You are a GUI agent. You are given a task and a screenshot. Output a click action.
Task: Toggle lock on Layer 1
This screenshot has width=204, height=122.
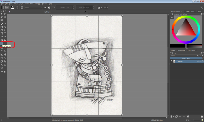tap(198, 61)
